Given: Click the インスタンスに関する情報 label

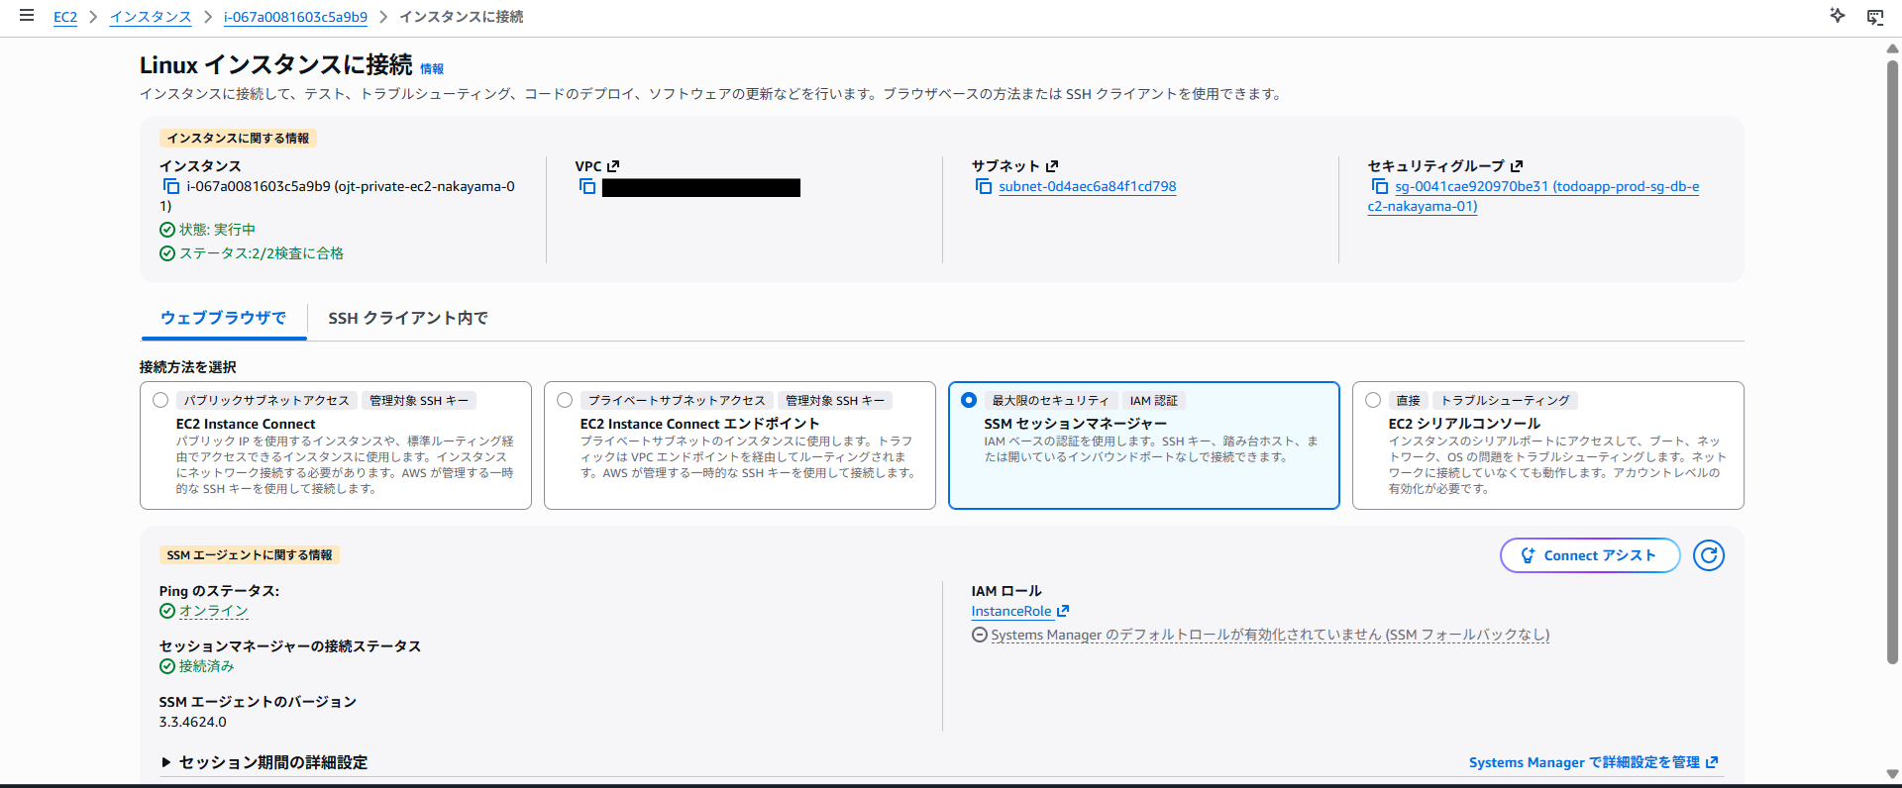Looking at the screenshot, I should coord(238,139).
